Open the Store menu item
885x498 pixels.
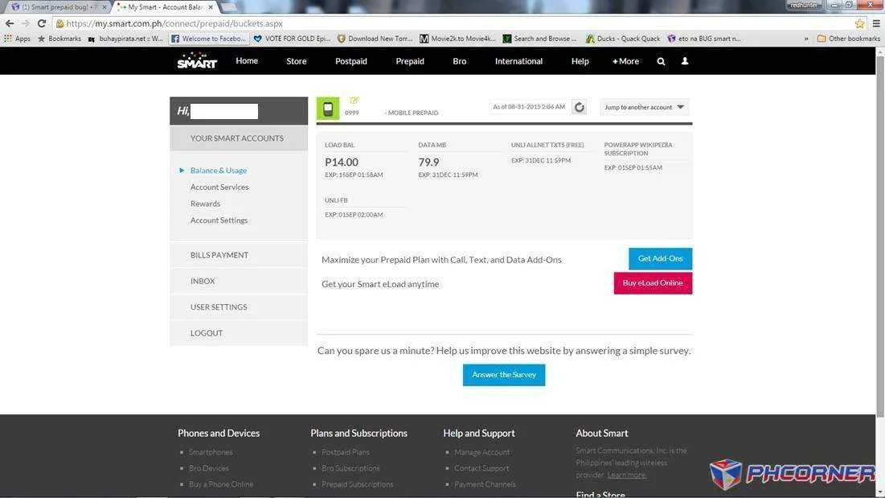point(297,61)
